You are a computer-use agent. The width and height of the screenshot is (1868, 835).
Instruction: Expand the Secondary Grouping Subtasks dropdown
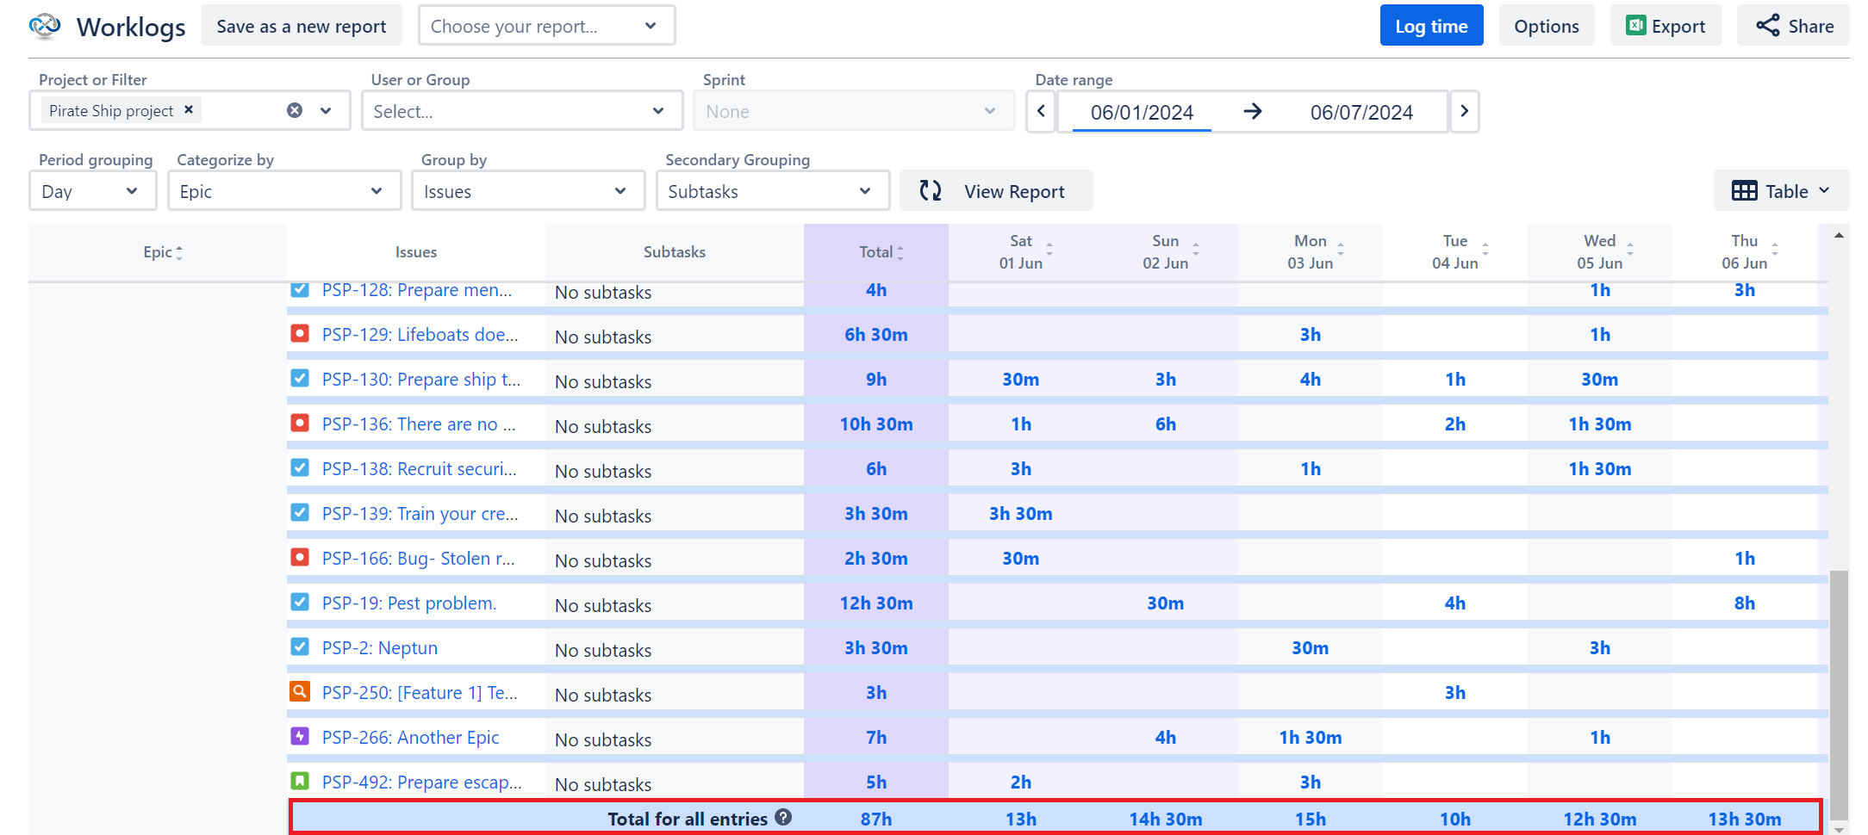tap(772, 190)
